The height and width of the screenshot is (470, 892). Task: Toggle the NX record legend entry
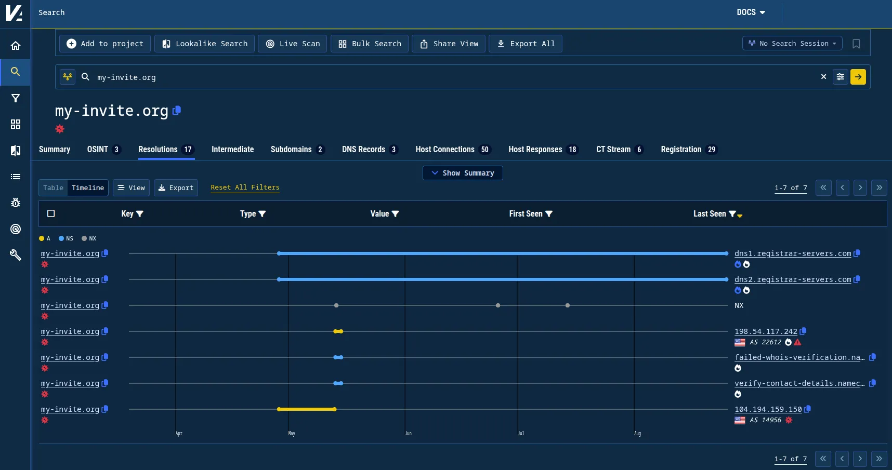click(x=89, y=238)
